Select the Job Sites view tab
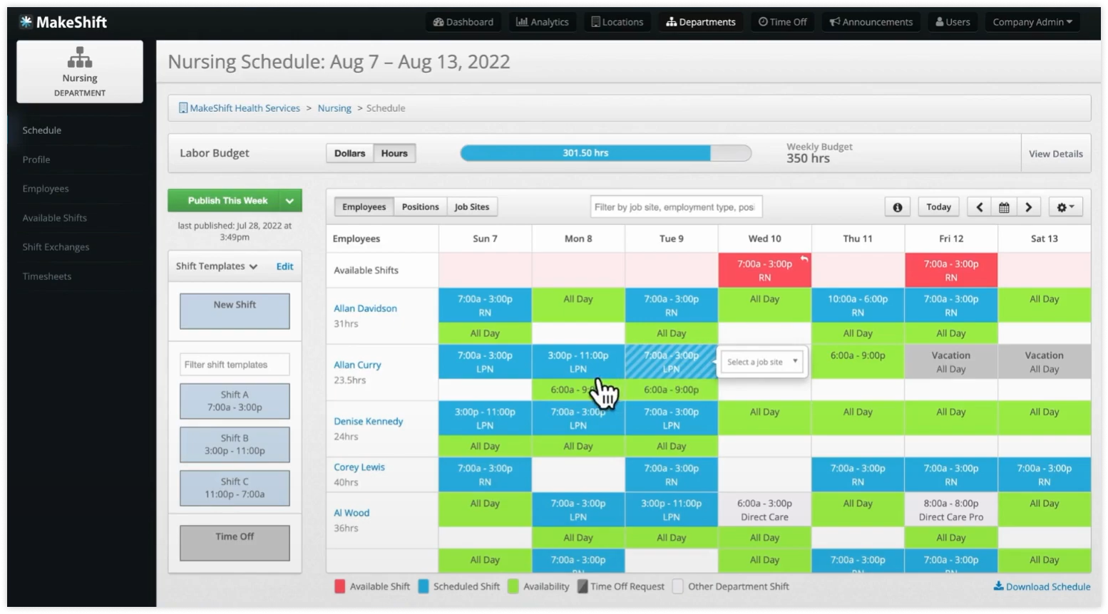 pos(472,207)
